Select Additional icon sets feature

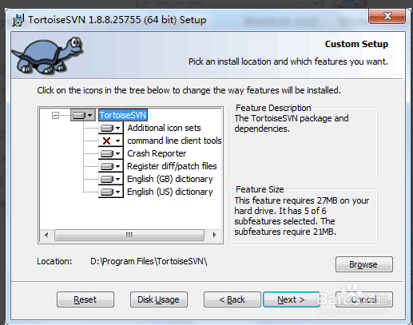tap(164, 128)
